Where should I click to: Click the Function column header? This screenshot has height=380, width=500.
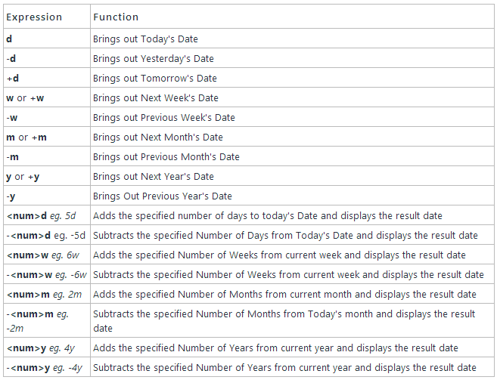click(x=292, y=17)
